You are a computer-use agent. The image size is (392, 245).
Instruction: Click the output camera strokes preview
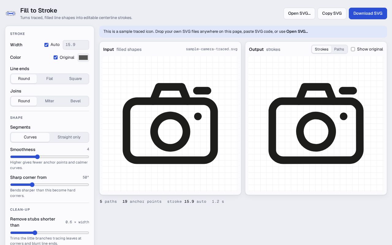coord(316,123)
